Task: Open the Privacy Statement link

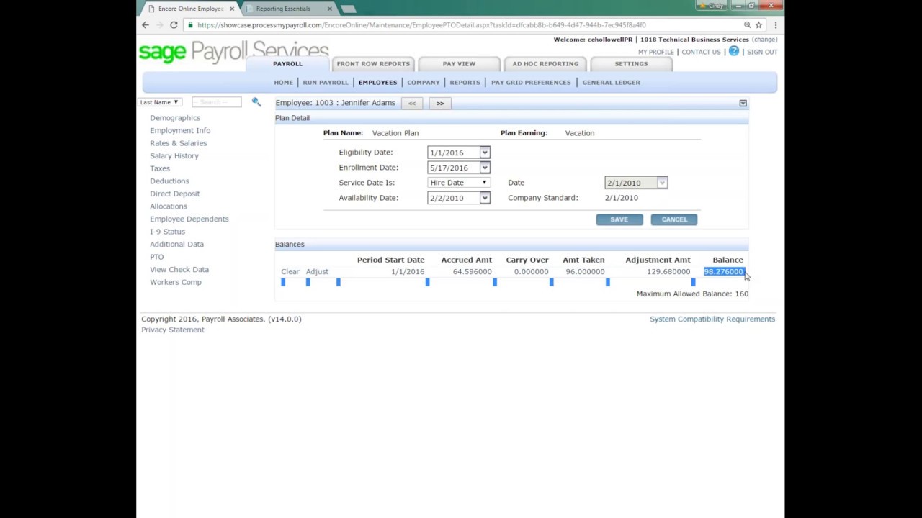Action: 173,330
